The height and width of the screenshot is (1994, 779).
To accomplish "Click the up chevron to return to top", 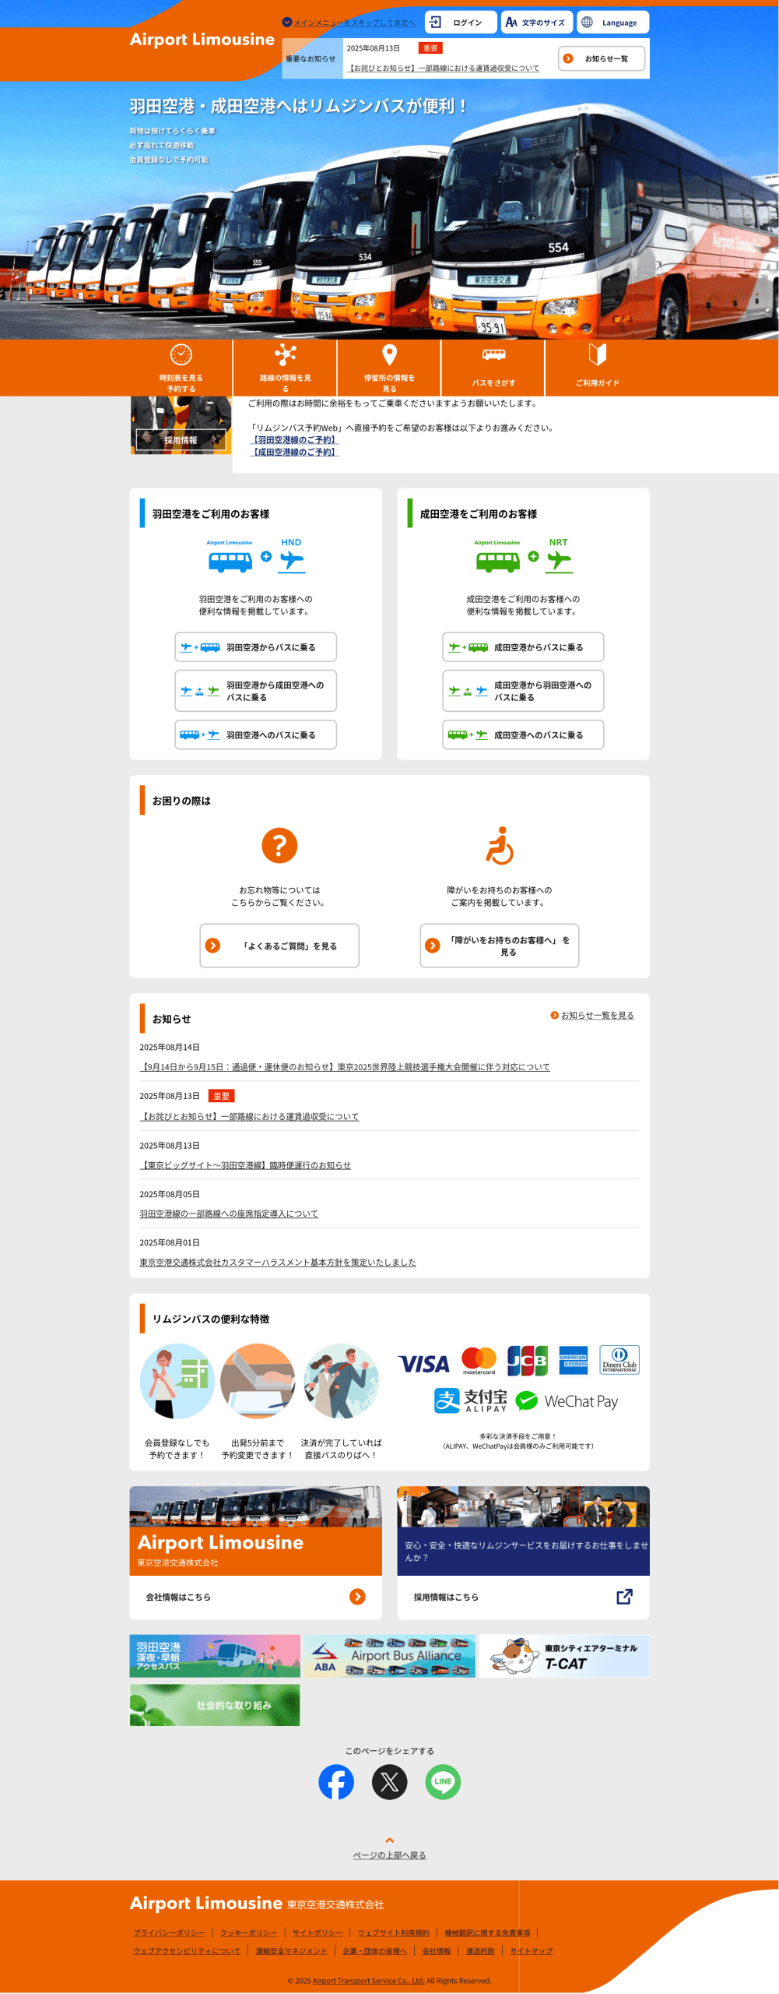I will 389,1840.
